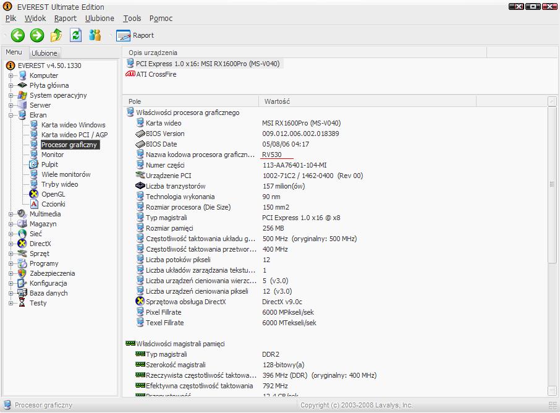Screen dimensions: 560x413
Task: Click the green Back arrow toolbar icon
Action: pyautogui.click(x=17, y=35)
